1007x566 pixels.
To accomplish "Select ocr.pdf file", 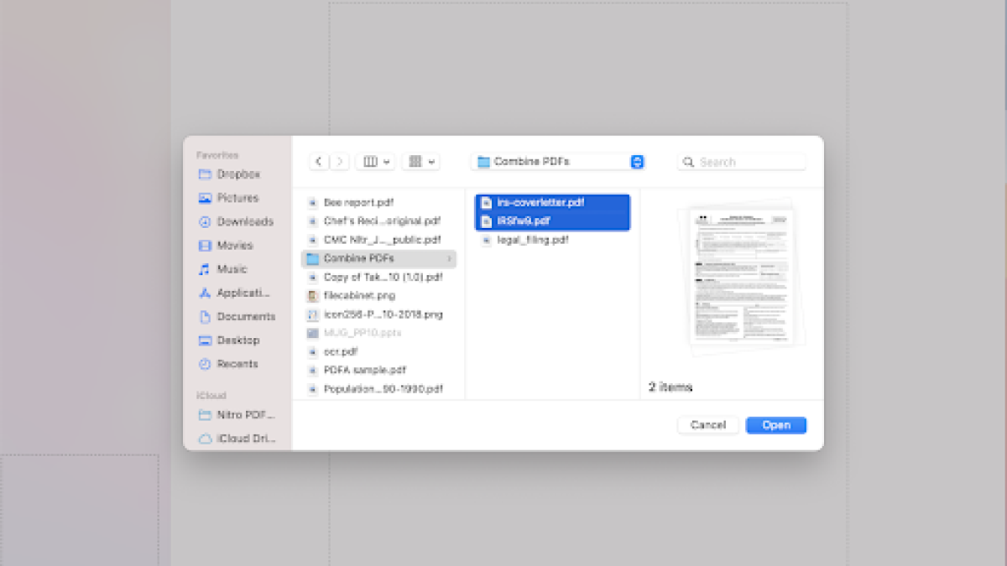I will tap(378, 351).
